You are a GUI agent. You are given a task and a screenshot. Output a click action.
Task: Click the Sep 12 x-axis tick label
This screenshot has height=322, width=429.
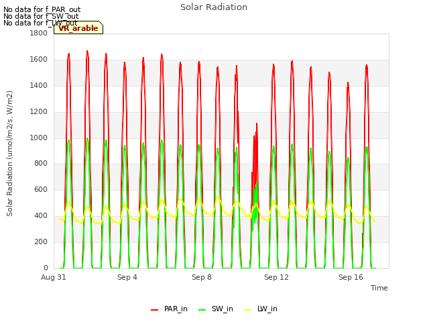click(x=276, y=277)
